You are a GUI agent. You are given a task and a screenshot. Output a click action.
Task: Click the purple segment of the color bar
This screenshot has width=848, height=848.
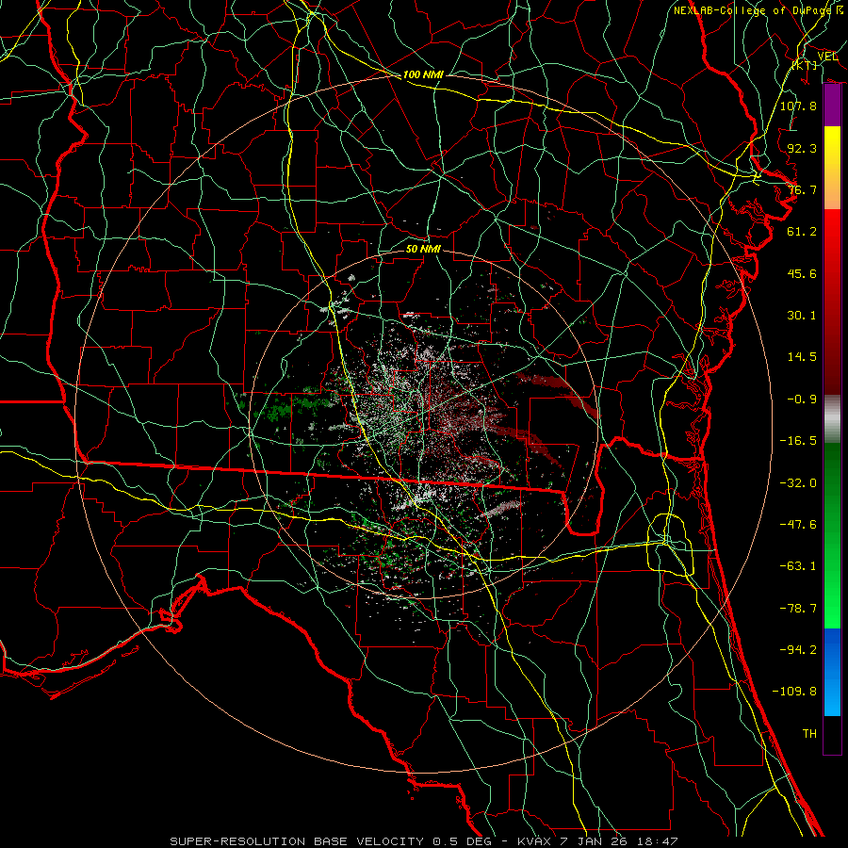(x=832, y=106)
